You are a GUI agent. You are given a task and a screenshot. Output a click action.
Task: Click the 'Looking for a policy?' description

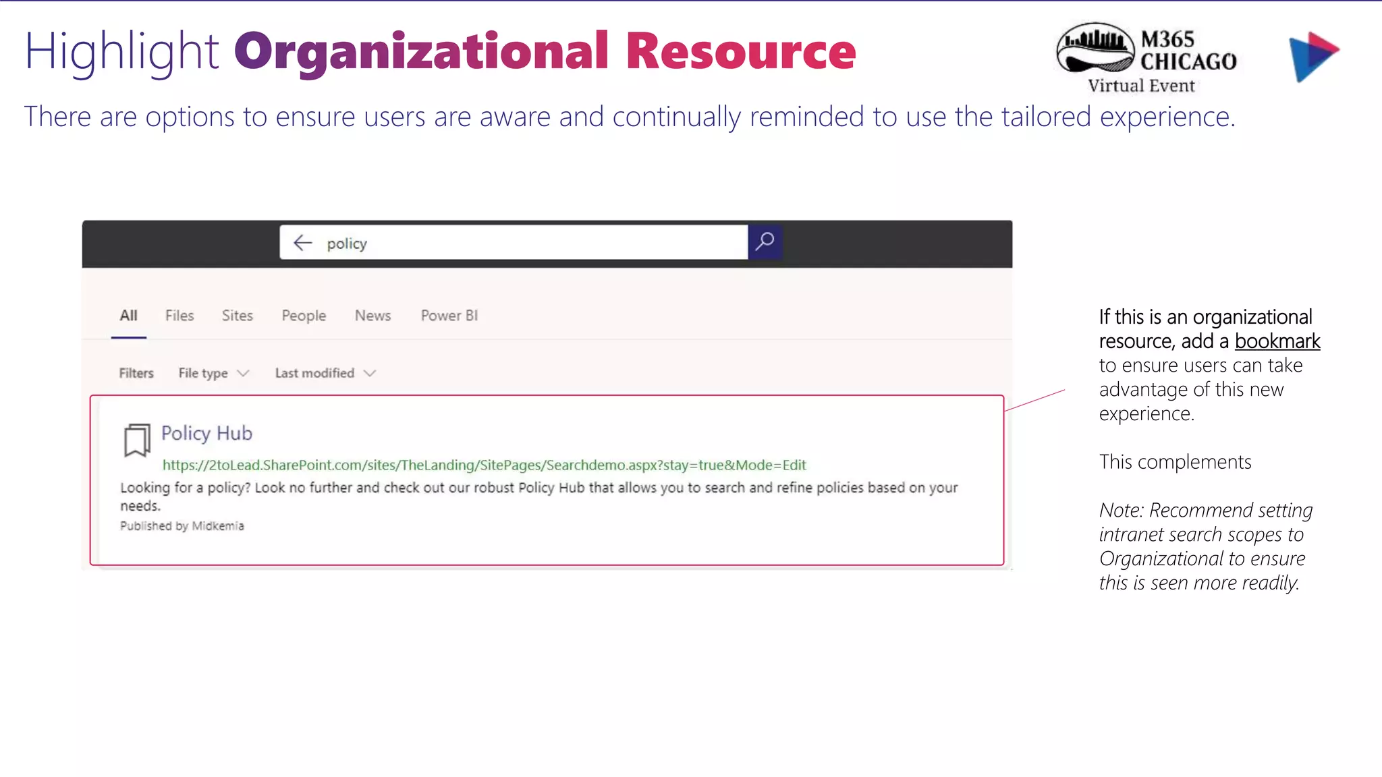click(539, 496)
